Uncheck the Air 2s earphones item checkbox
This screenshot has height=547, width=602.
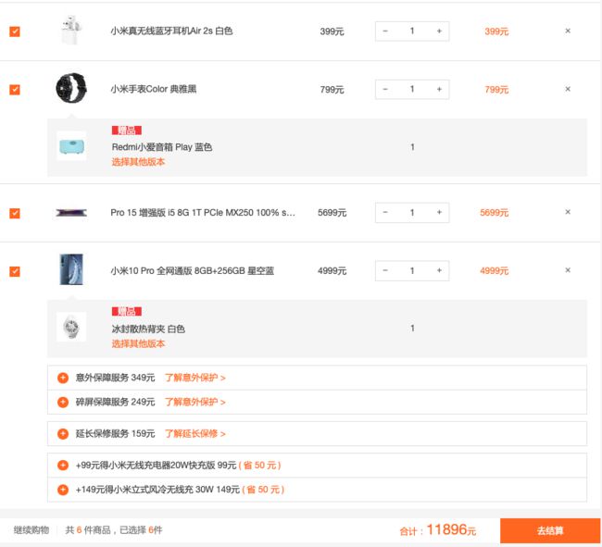point(15,31)
